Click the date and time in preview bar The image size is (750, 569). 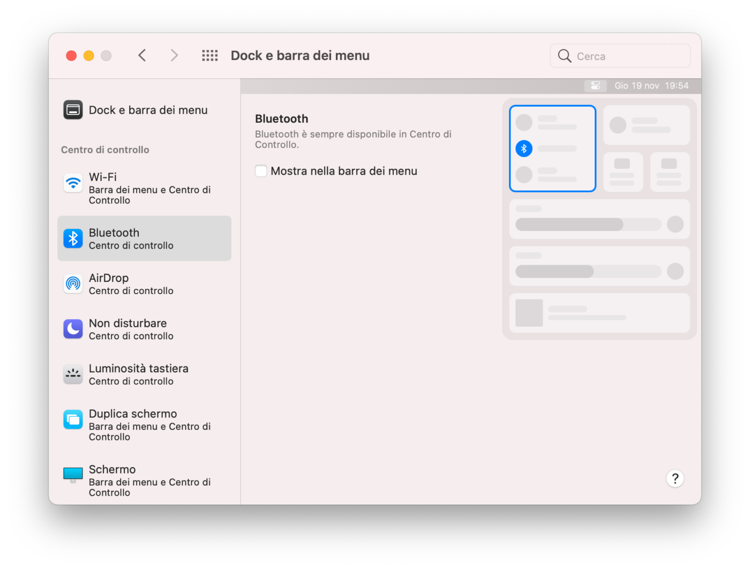pyautogui.click(x=651, y=86)
